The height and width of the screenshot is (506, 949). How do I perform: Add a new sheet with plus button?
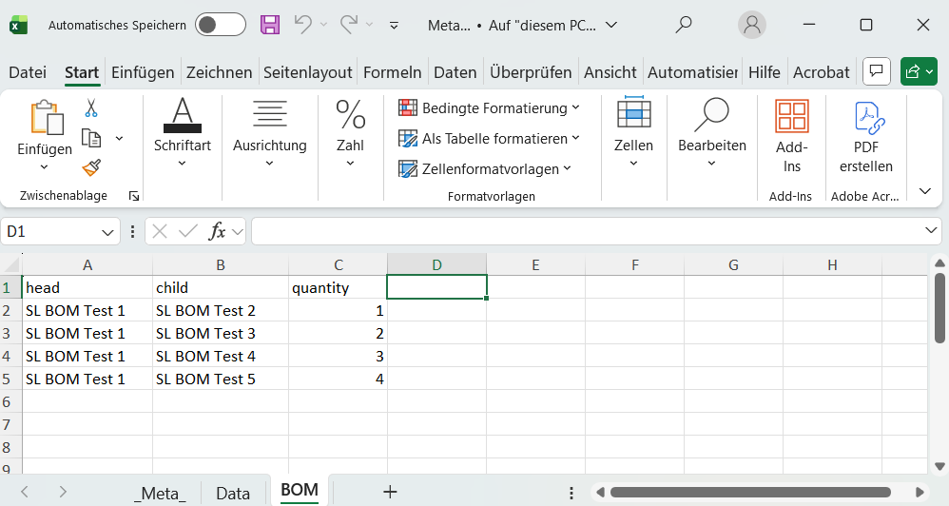coord(391,492)
